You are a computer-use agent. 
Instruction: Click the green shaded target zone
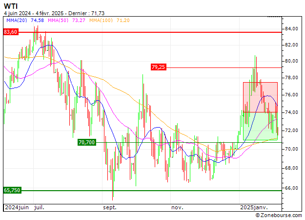(x=260, y=126)
